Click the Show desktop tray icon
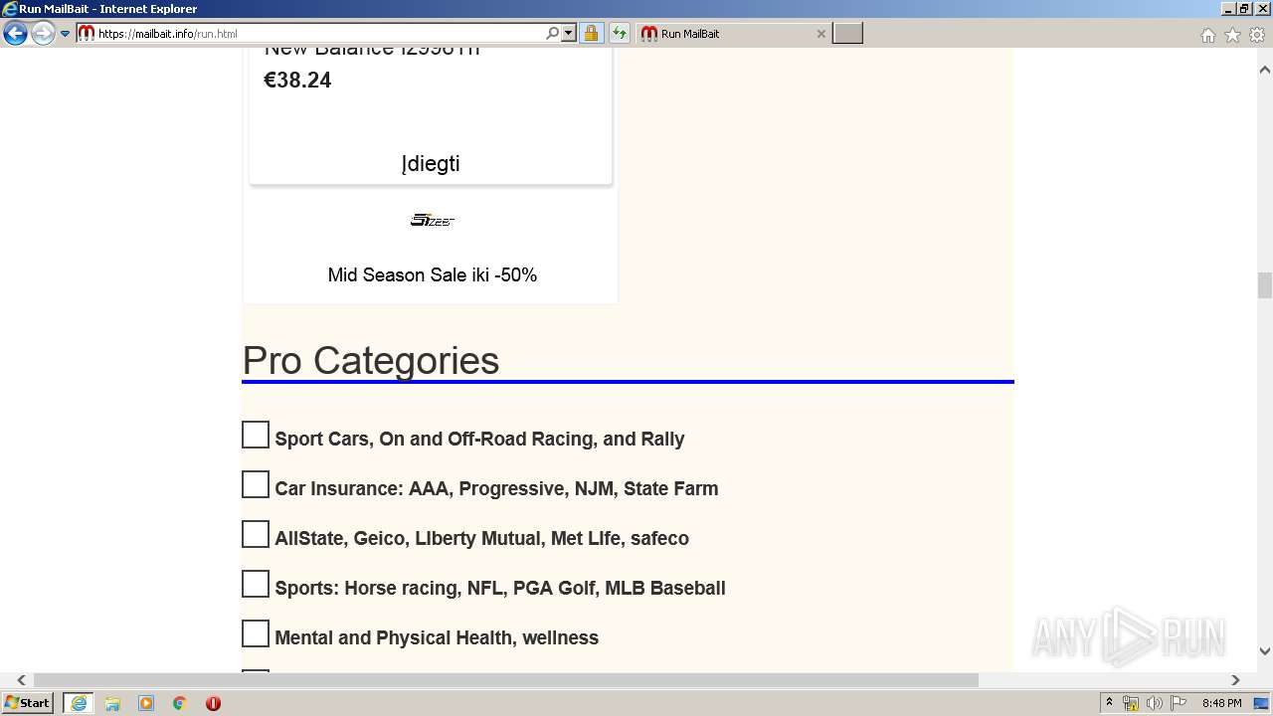The height and width of the screenshot is (716, 1273). (1262, 703)
